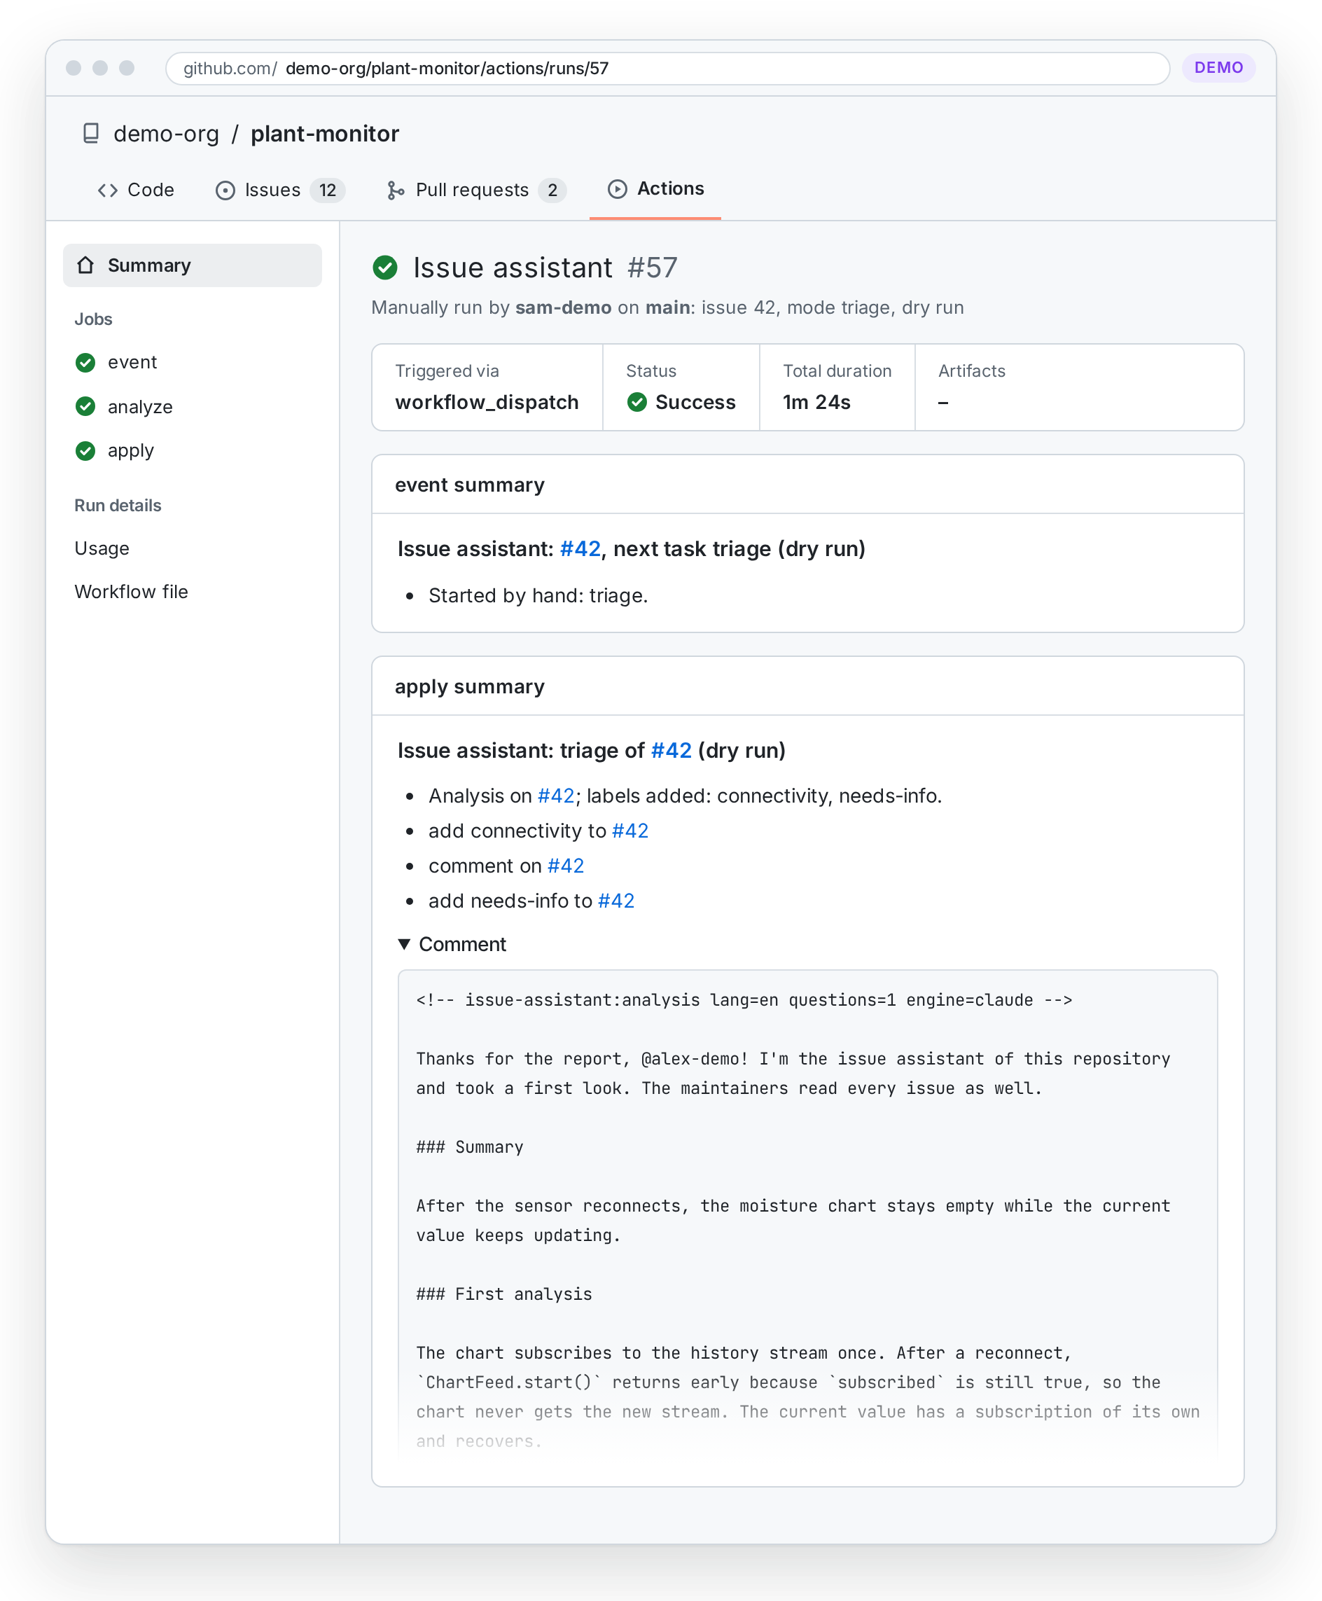Open the Workflow file link

pyautogui.click(x=131, y=592)
